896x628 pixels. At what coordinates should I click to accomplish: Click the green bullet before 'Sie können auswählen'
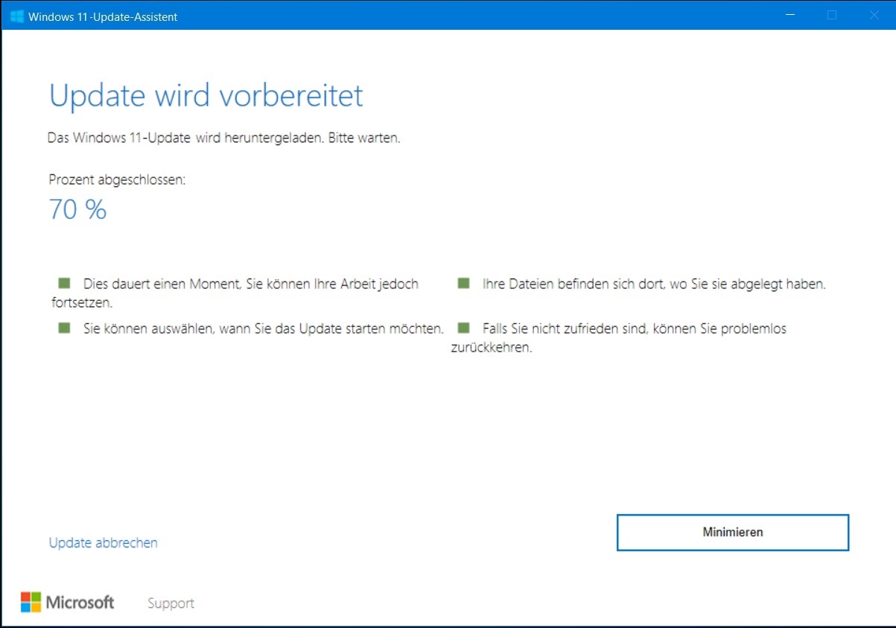(x=64, y=328)
